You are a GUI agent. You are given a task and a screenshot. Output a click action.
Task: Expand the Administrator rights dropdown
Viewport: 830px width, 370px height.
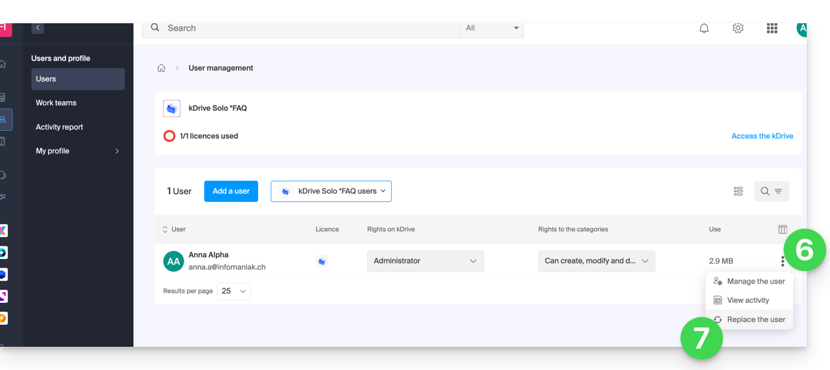[x=425, y=261]
